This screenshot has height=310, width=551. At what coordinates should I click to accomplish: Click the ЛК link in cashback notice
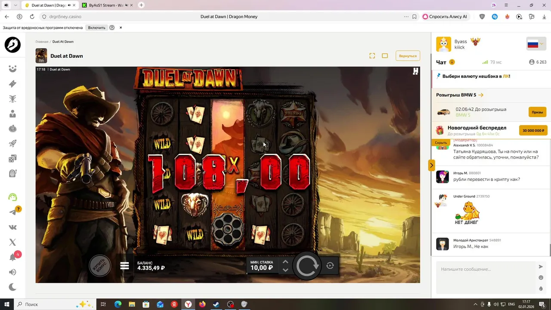click(506, 76)
